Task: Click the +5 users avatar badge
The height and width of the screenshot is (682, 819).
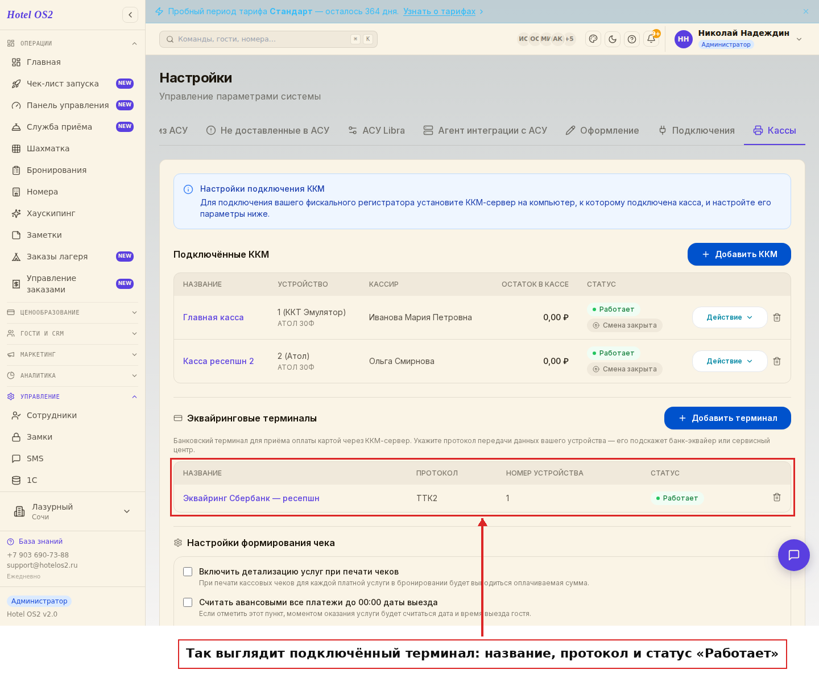Action: (x=569, y=39)
